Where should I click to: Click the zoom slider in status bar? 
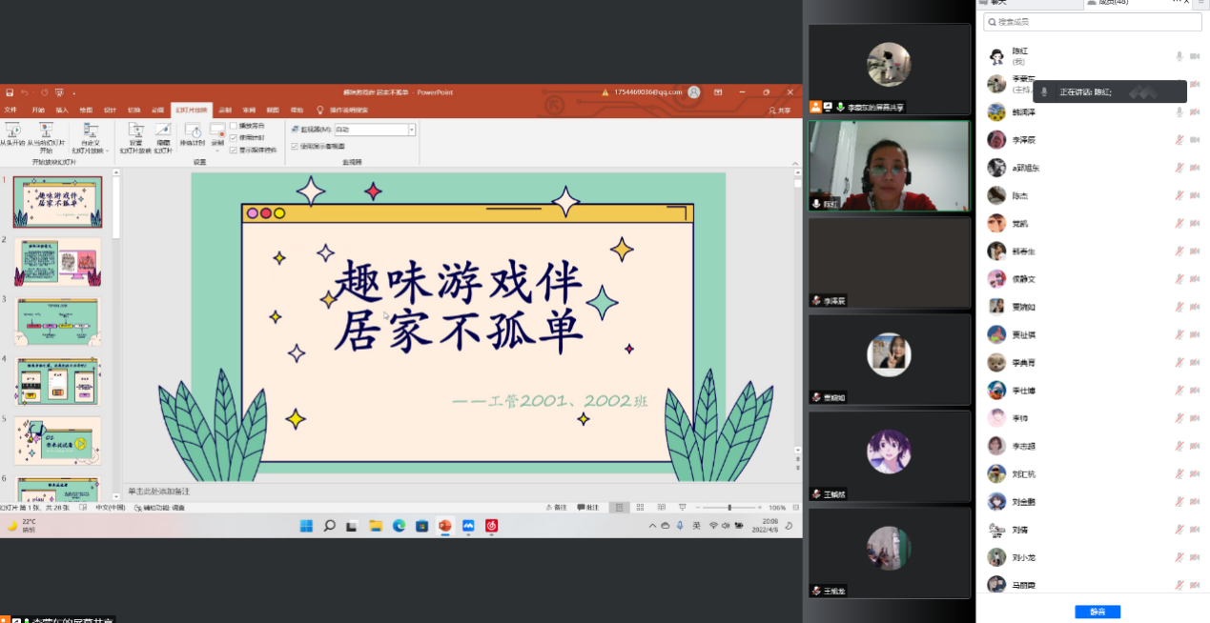coord(729,508)
